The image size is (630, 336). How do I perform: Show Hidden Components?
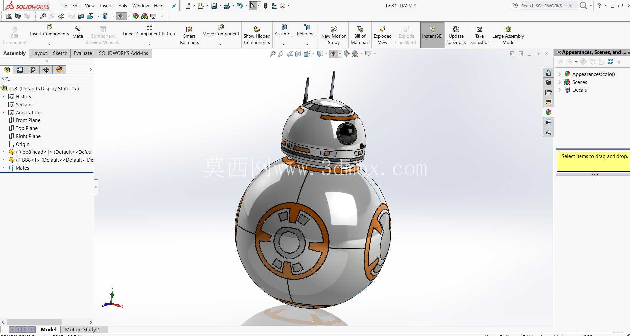pyautogui.click(x=257, y=35)
